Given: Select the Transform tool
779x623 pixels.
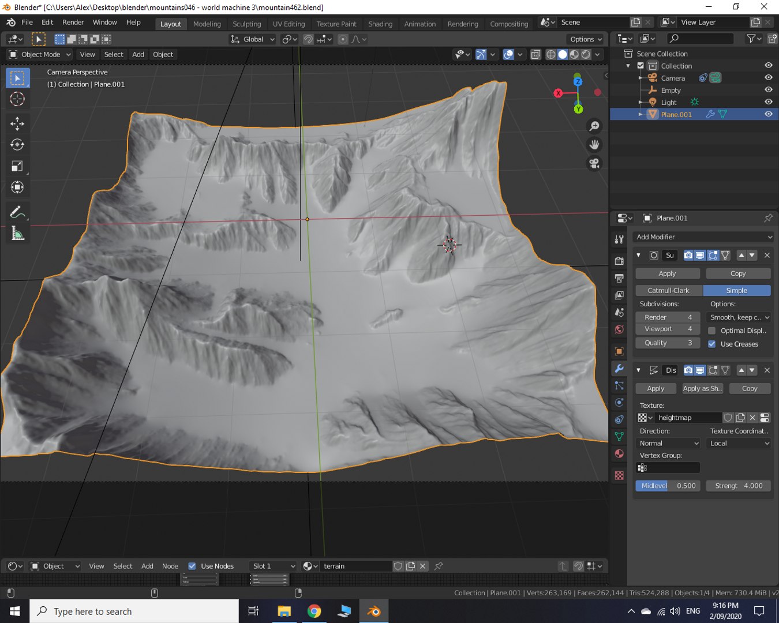Looking at the screenshot, I should click(x=17, y=187).
